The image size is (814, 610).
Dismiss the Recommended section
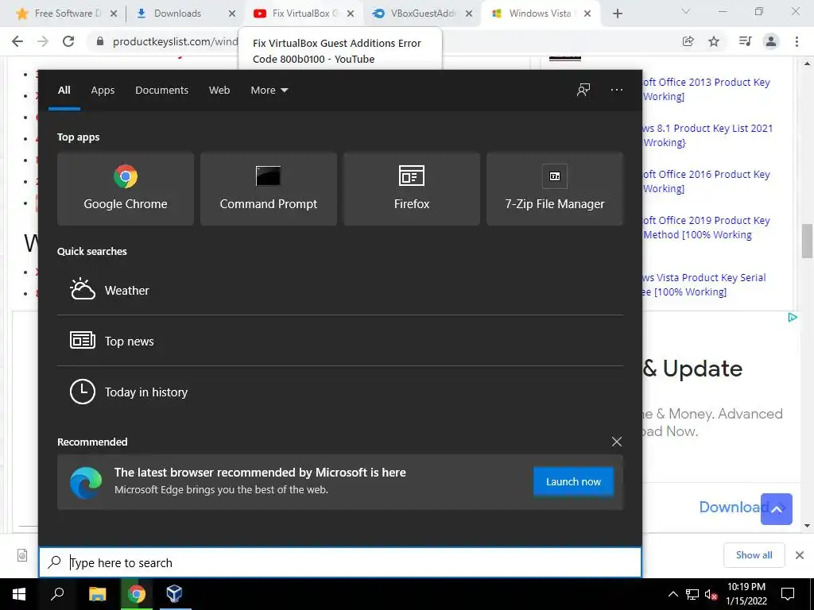pos(617,442)
